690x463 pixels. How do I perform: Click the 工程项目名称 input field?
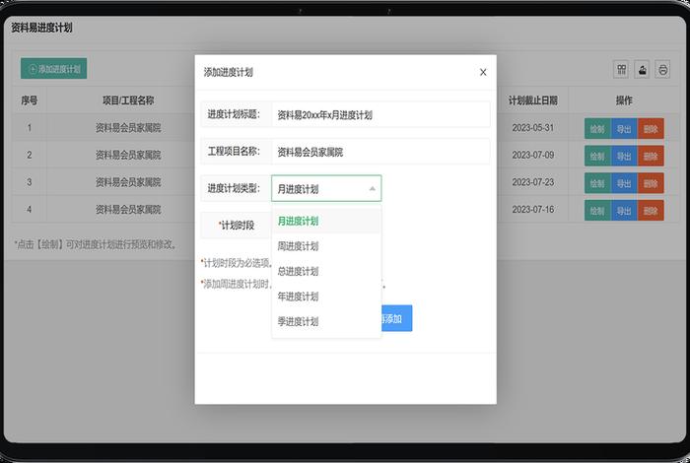click(379, 152)
